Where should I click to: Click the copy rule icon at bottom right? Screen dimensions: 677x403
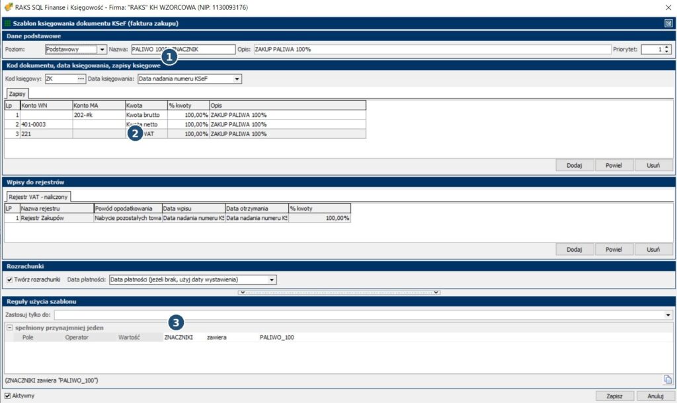click(668, 379)
